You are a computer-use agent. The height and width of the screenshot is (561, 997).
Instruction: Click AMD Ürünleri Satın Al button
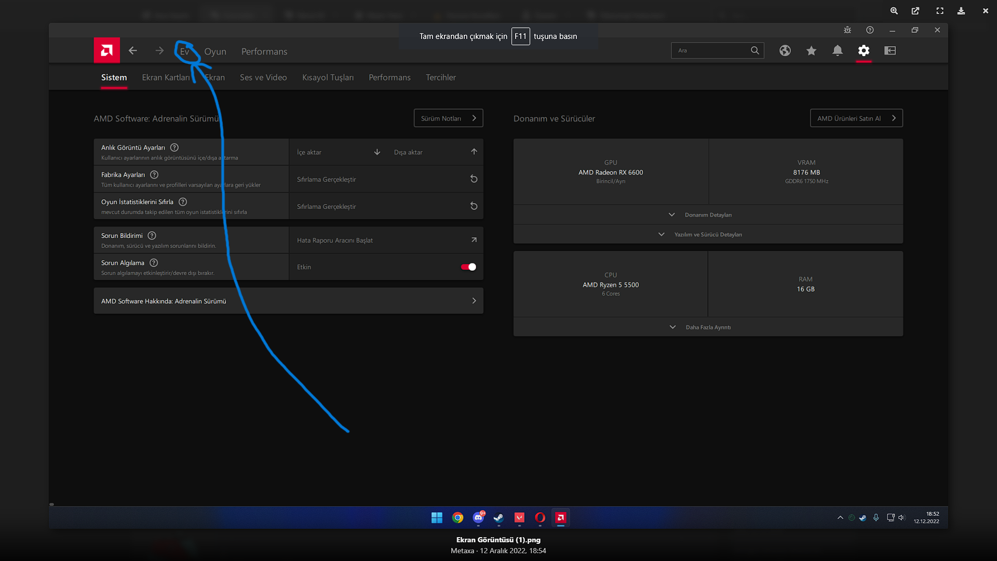click(856, 118)
